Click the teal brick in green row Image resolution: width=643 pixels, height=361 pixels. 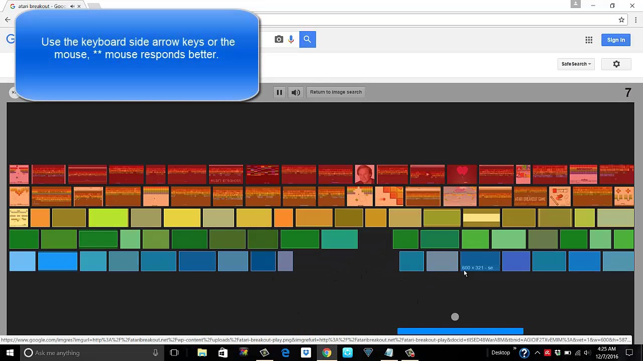click(340, 240)
